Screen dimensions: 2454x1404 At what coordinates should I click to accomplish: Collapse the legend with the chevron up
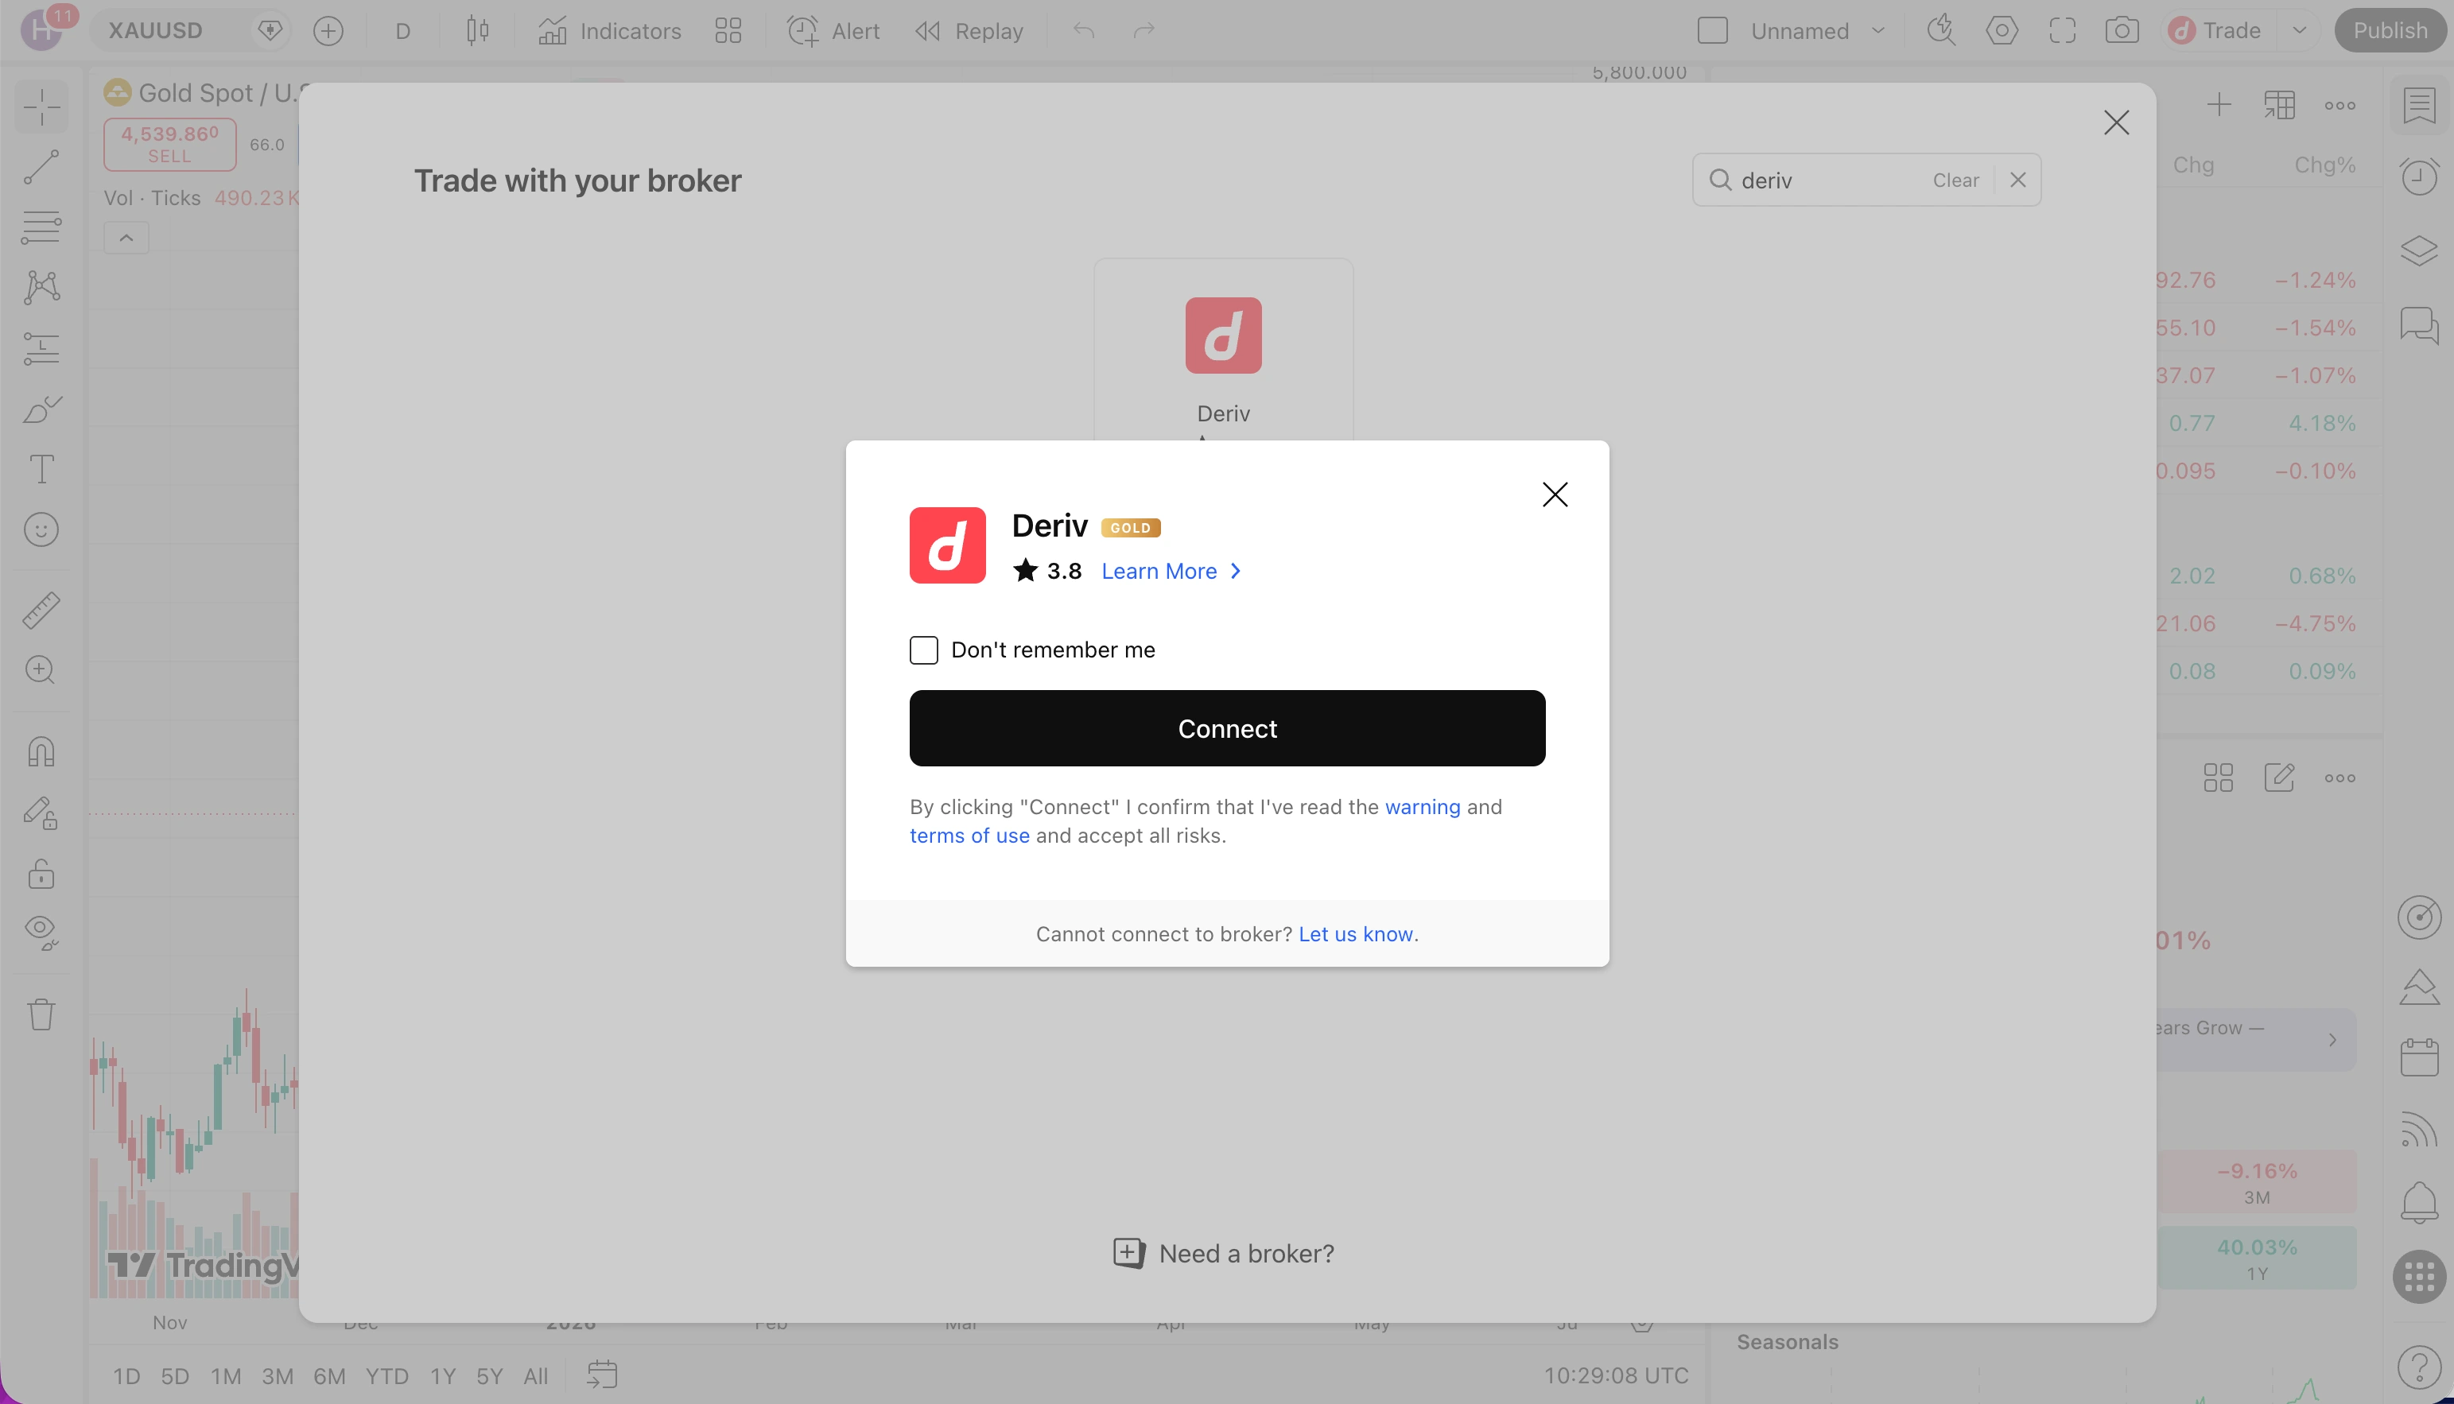[126, 237]
